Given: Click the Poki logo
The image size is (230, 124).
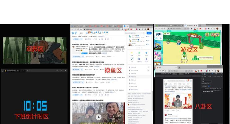Looking at the screenshot, I should click(159, 34).
